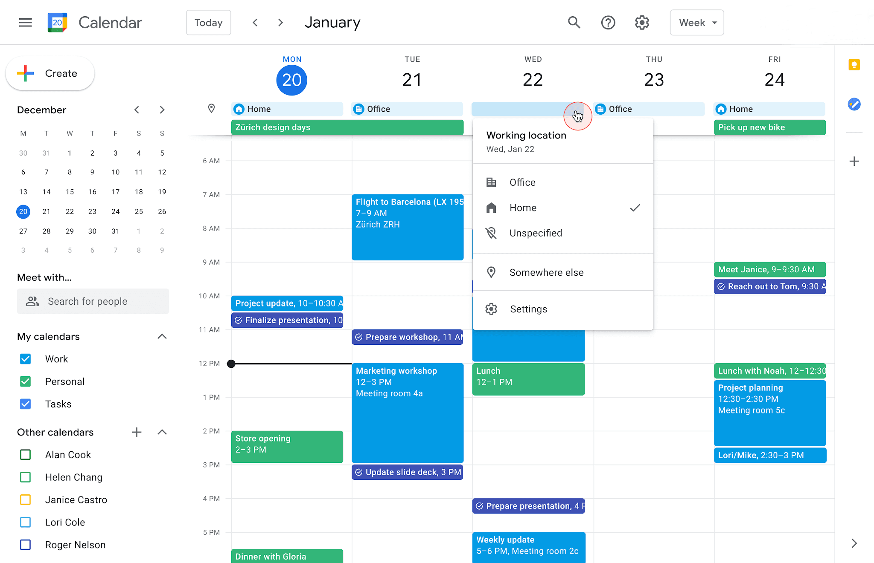Click the add-ons plus icon
The image size is (874, 563).
tap(854, 161)
